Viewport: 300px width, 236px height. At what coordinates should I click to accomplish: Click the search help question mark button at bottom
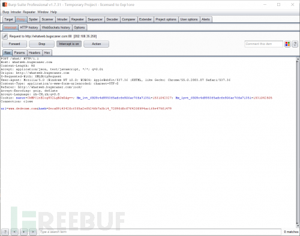tap(5, 232)
